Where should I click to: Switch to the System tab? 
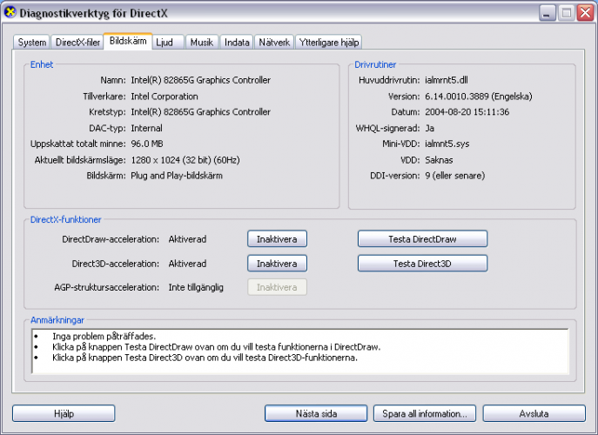click(32, 42)
